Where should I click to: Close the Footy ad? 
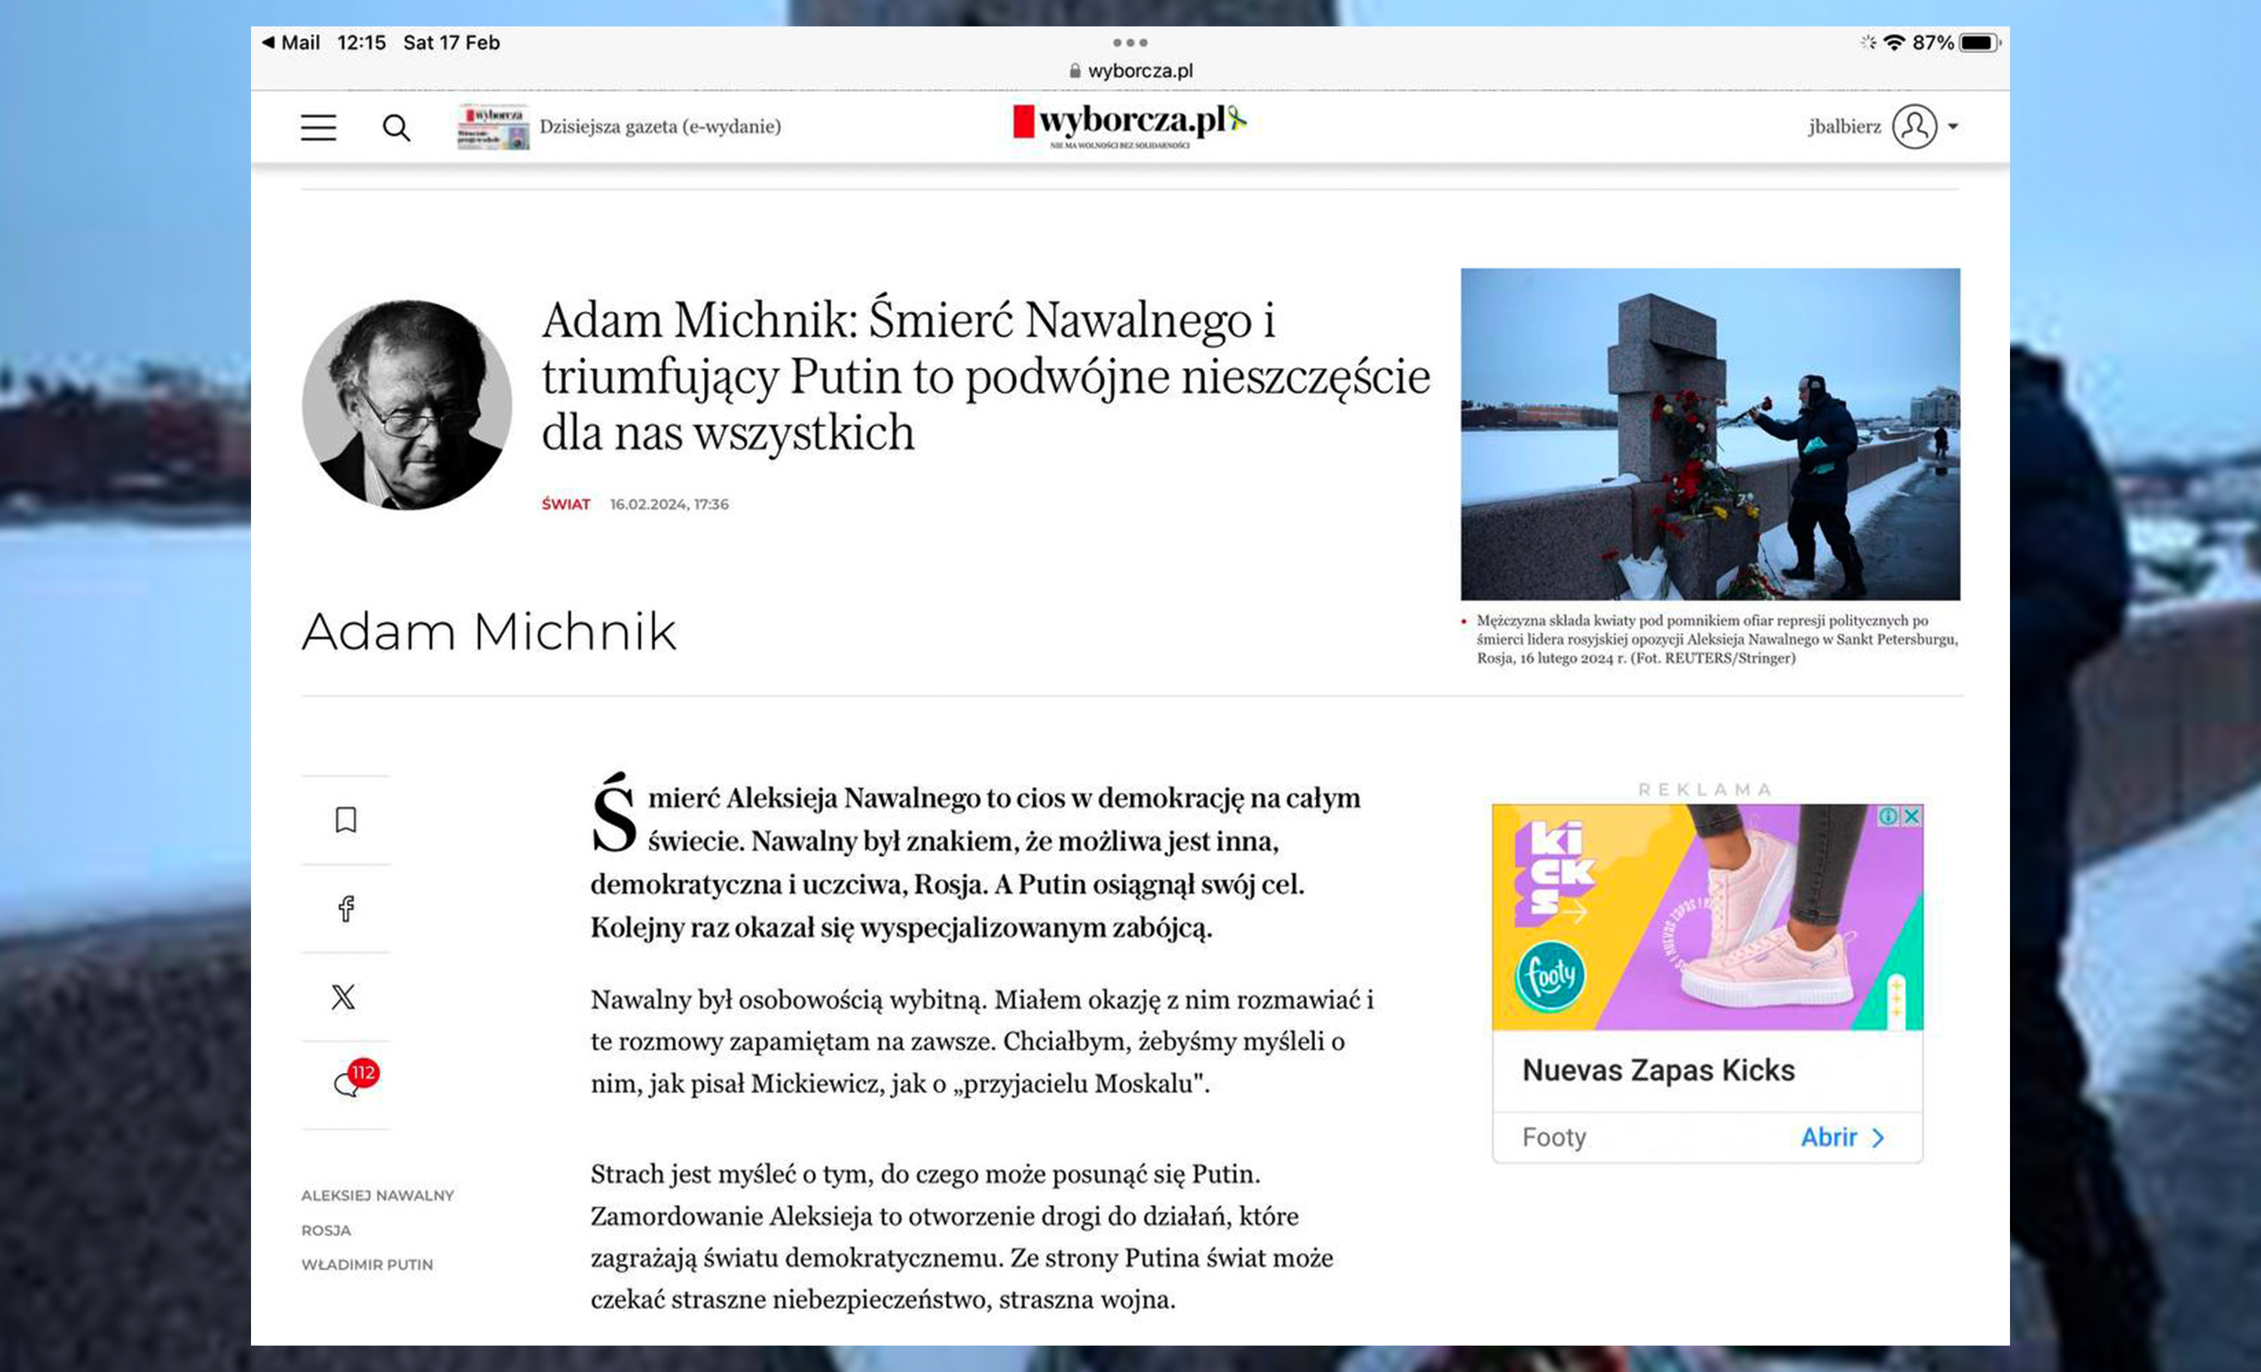pos(1912,815)
